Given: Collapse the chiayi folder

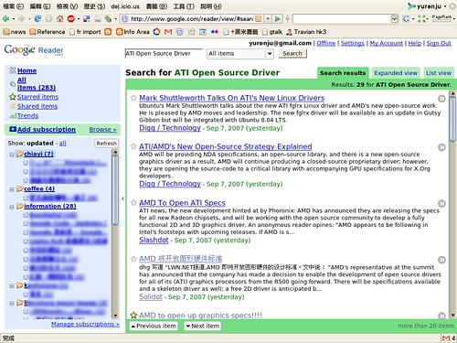Looking at the screenshot, I should click(x=12, y=155).
